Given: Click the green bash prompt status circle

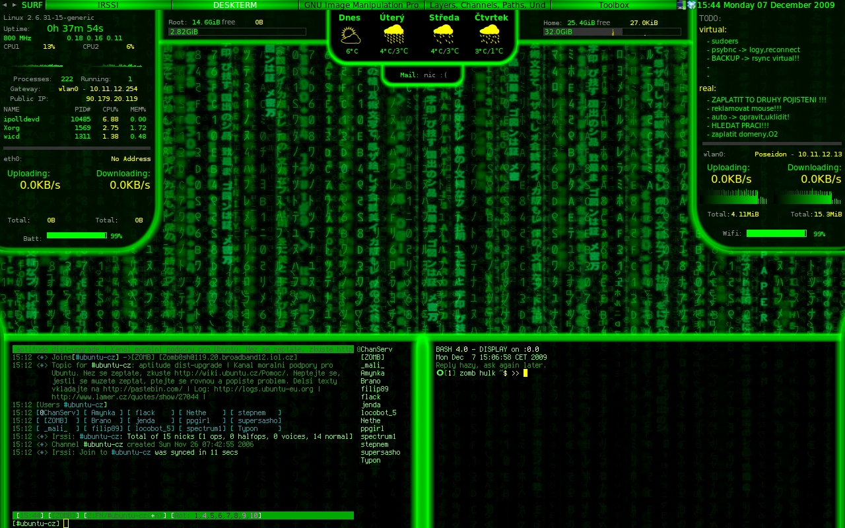Looking at the screenshot, I should pyautogui.click(x=440, y=373).
